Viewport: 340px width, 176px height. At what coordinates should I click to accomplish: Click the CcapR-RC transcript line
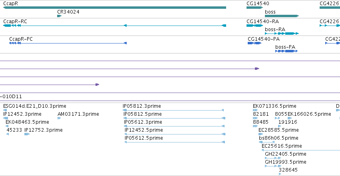[x=115, y=26]
